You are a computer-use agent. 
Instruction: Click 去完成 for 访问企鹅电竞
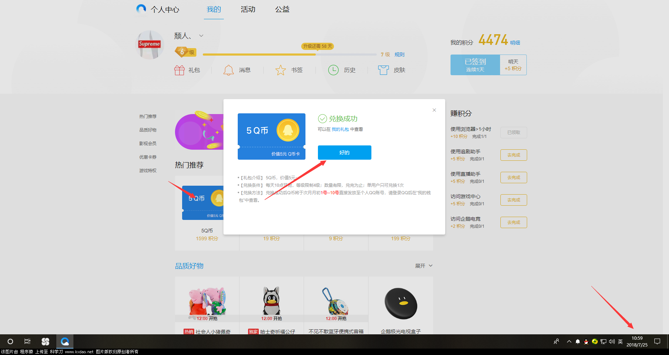[x=514, y=222]
